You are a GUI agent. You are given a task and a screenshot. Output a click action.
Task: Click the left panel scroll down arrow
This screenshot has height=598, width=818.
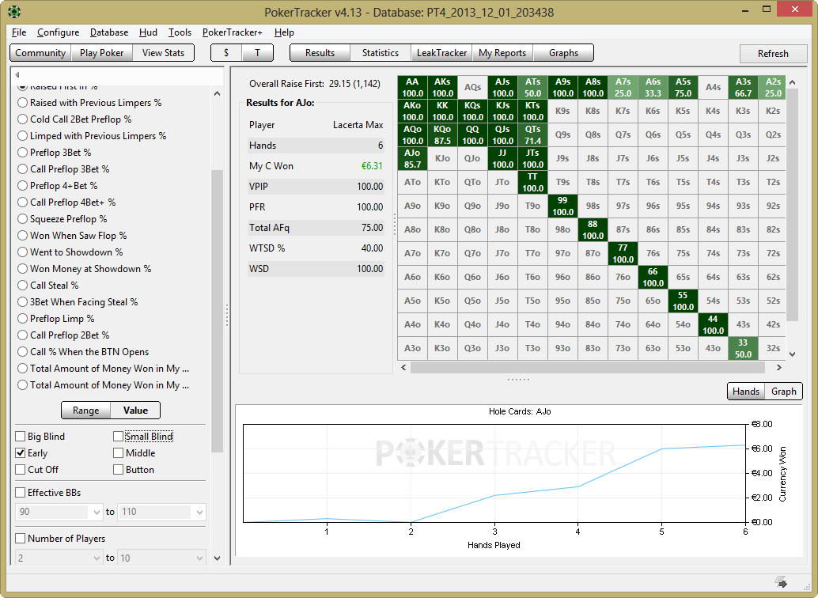point(217,558)
